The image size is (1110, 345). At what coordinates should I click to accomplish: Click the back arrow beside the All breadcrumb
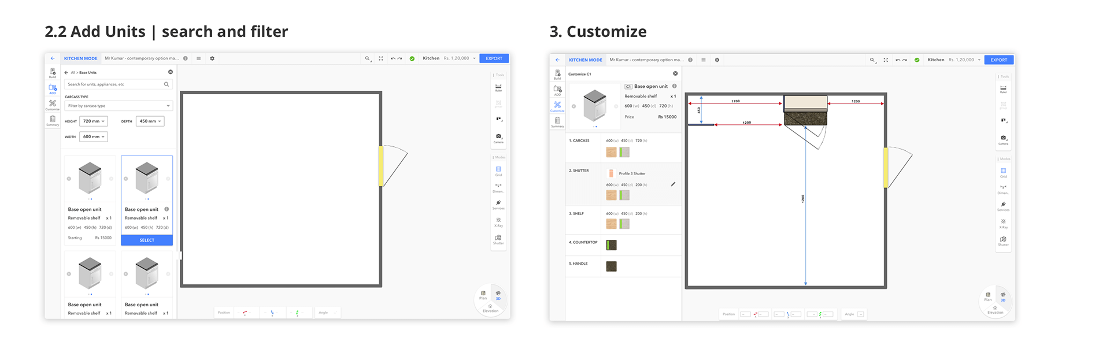(x=66, y=73)
